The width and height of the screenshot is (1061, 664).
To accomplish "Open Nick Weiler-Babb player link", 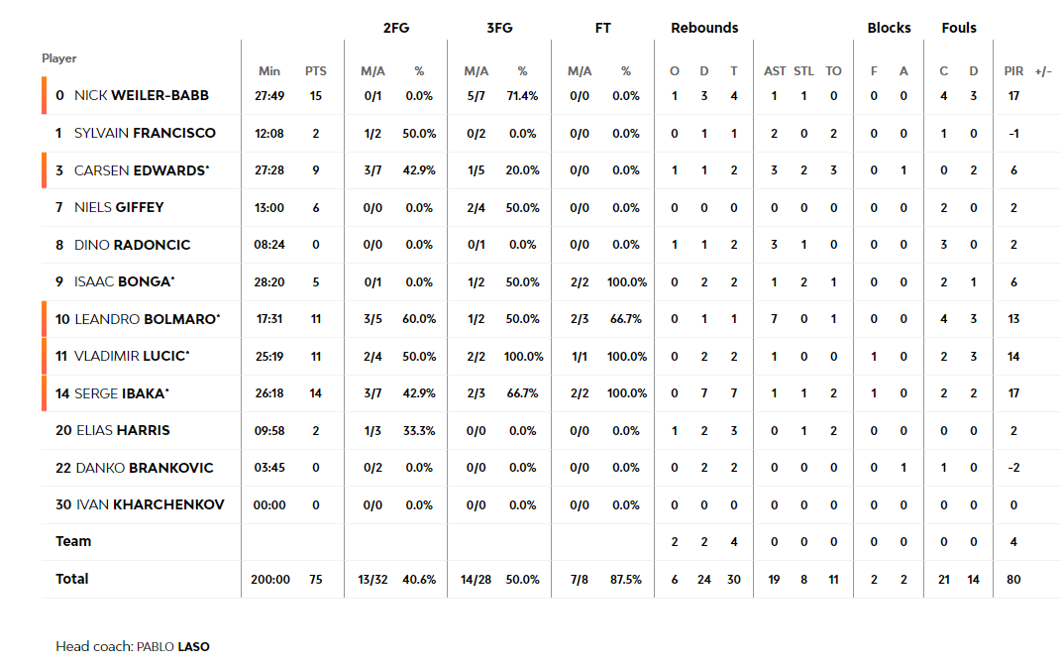I will (142, 95).
